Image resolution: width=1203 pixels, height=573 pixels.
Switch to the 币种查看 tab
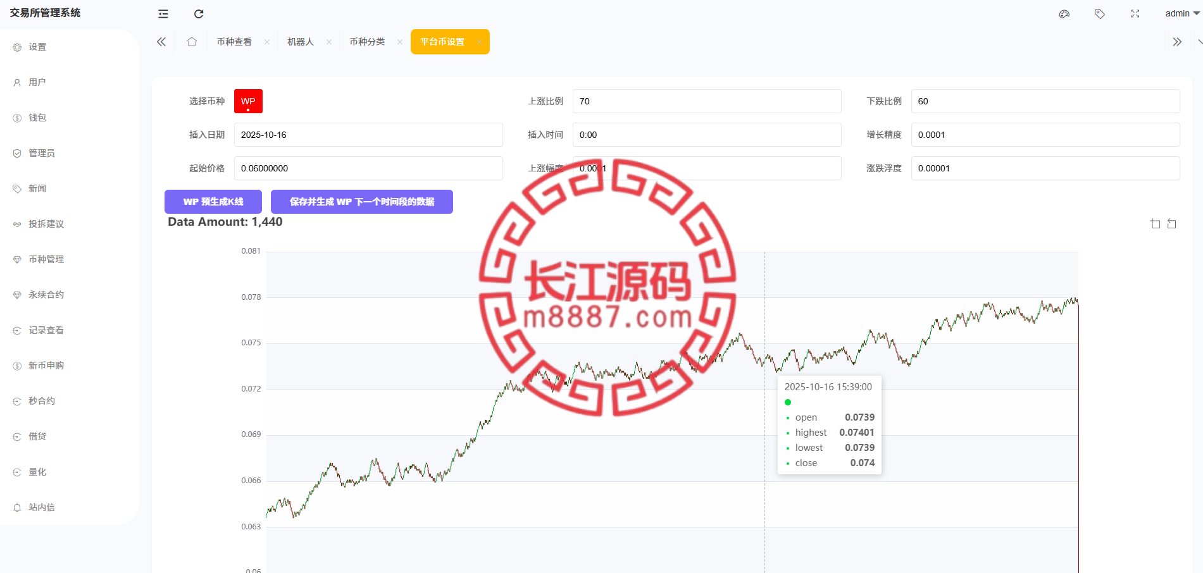click(234, 42)
